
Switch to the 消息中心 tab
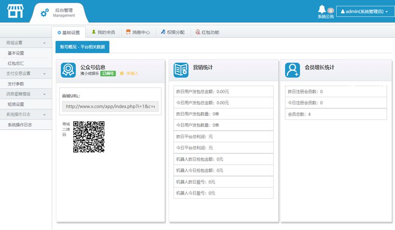(138, 32)
